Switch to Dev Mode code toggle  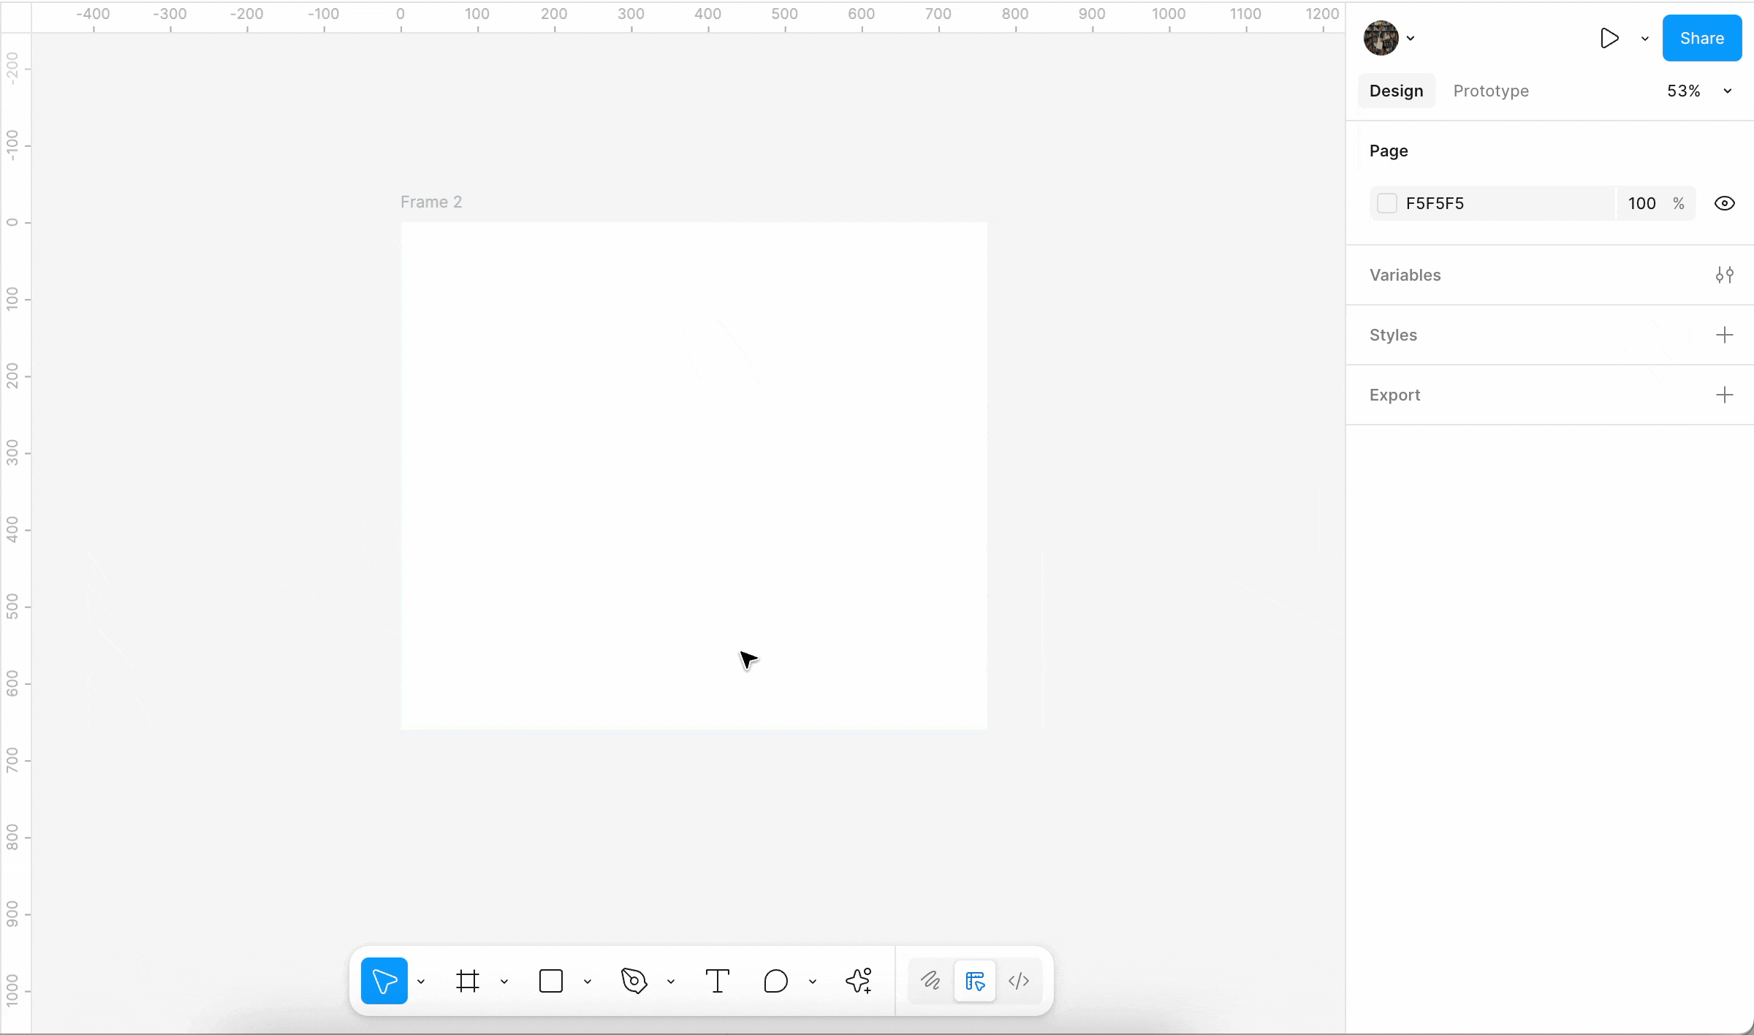pos(1019,981)
